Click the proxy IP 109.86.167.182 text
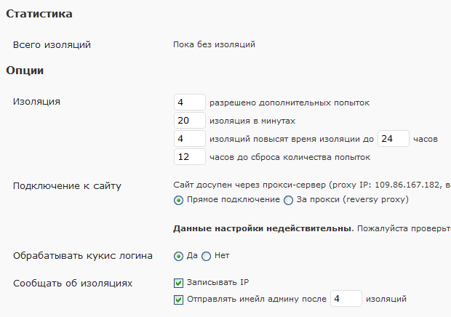451x317 pixels. click(407, 185)
